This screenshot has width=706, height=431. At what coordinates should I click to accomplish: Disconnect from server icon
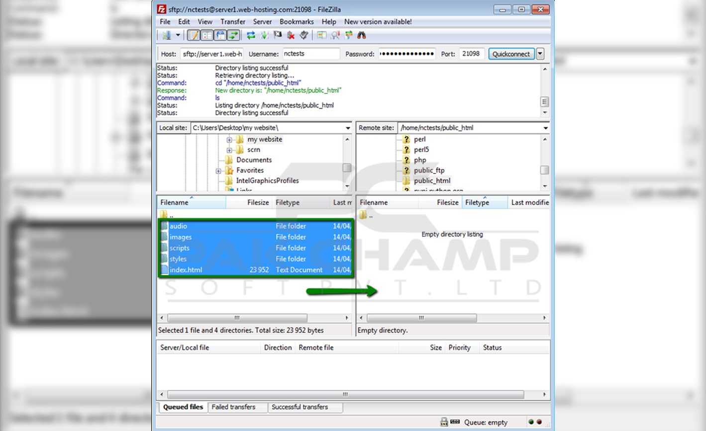coord(291,35)
